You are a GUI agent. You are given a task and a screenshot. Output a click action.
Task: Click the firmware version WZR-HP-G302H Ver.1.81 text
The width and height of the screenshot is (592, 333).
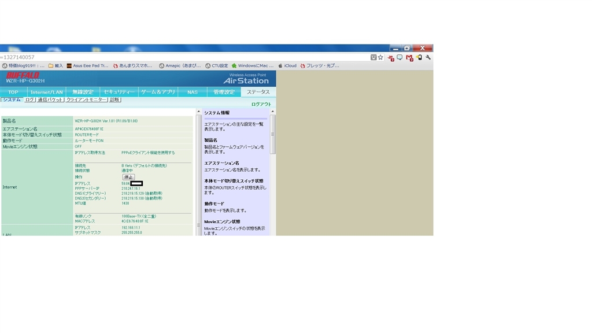point(106,121)
